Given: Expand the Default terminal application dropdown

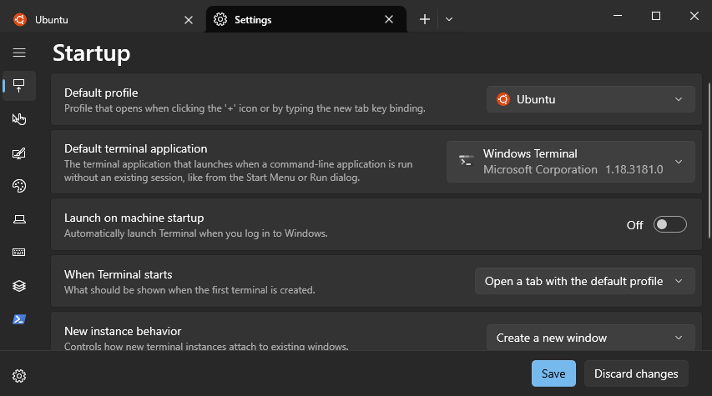Looking at the screenshot, I should pyautogui.click(x=571, y=162).
